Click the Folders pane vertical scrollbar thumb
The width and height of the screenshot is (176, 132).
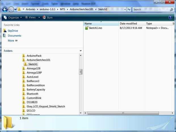81,72
